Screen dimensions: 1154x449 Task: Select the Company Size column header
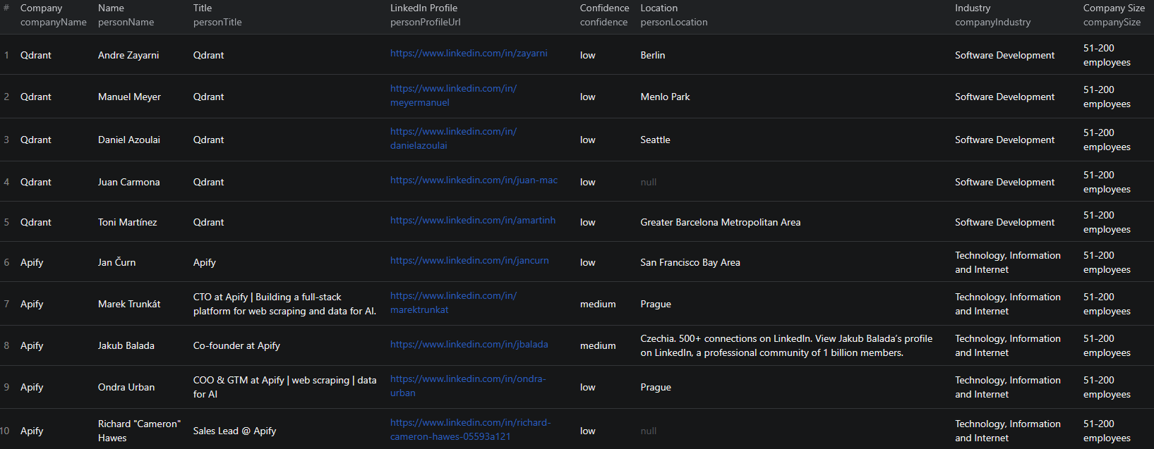(1114, 8)
